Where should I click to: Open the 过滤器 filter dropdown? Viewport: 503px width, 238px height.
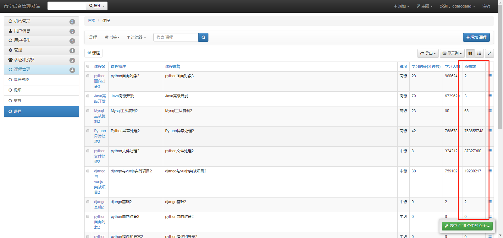pyautogui.click(x=136, y=37)
